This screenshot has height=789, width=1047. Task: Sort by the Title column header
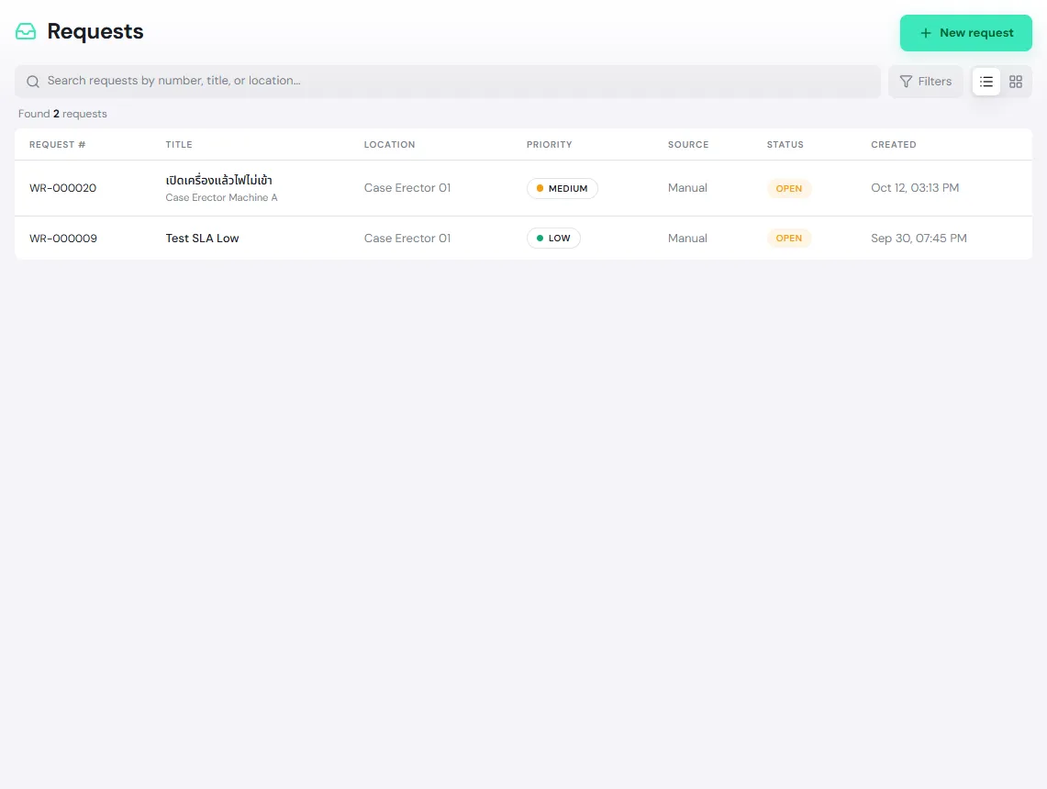click(179, 144)
